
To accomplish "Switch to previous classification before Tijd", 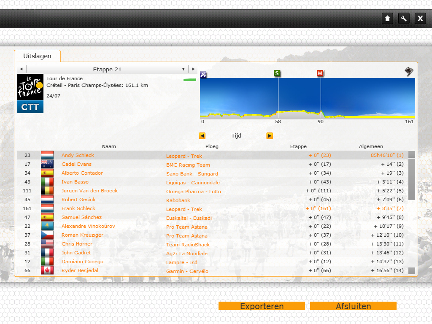I will point(202,136).
